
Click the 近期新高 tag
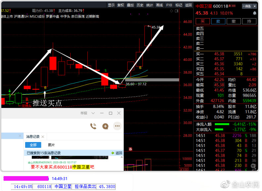click(92, 17)
